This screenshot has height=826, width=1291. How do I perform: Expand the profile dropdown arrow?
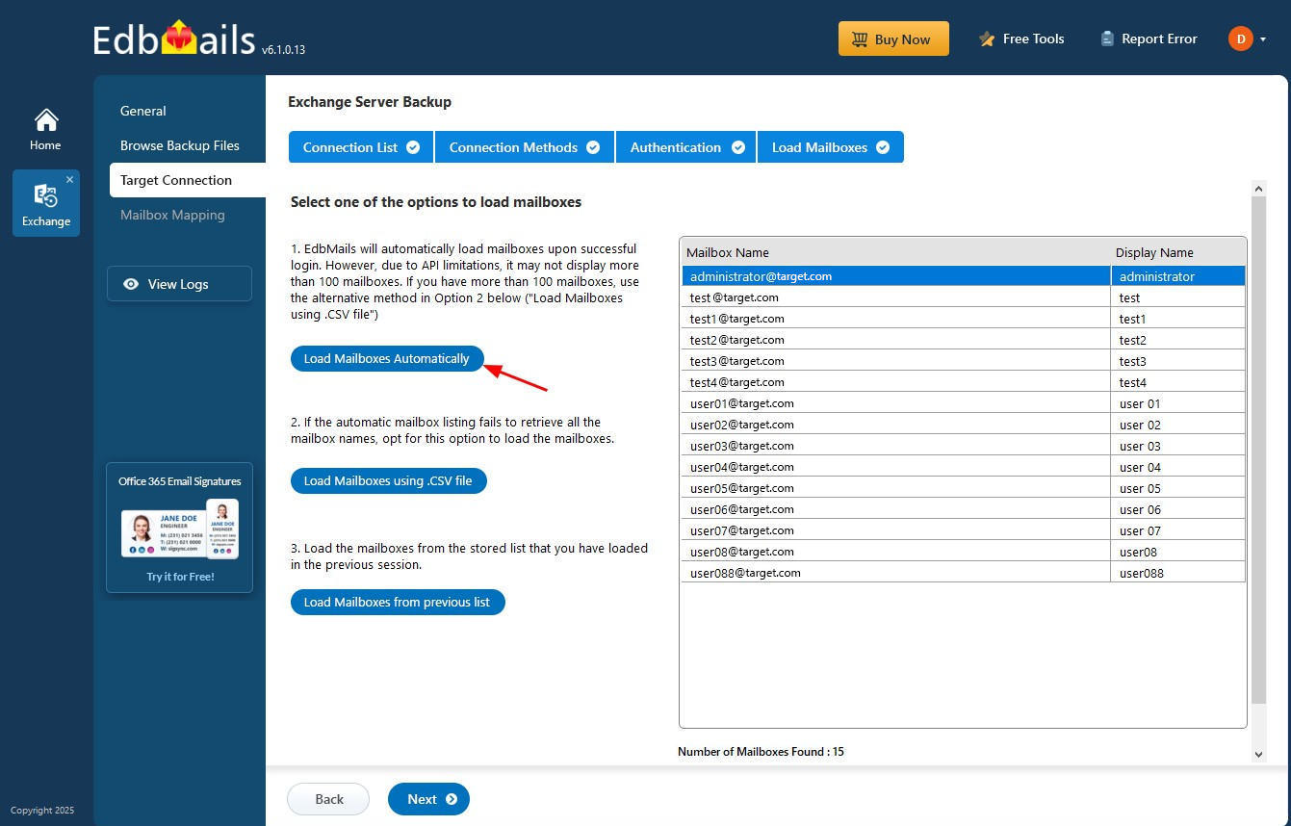(1262, 39)
